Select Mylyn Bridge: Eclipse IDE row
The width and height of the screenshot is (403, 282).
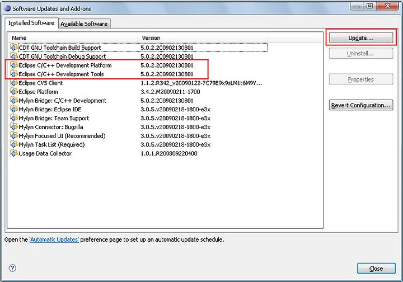[139, 109]
